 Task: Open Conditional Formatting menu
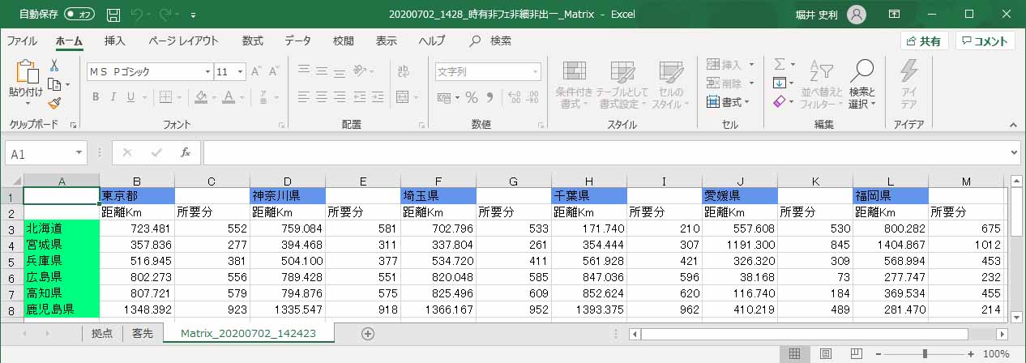(x=575, y=85)
